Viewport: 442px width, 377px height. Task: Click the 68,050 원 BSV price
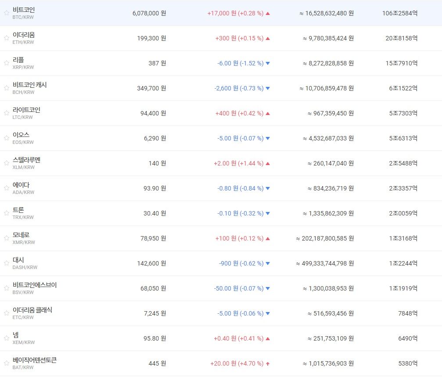point(153,288)
